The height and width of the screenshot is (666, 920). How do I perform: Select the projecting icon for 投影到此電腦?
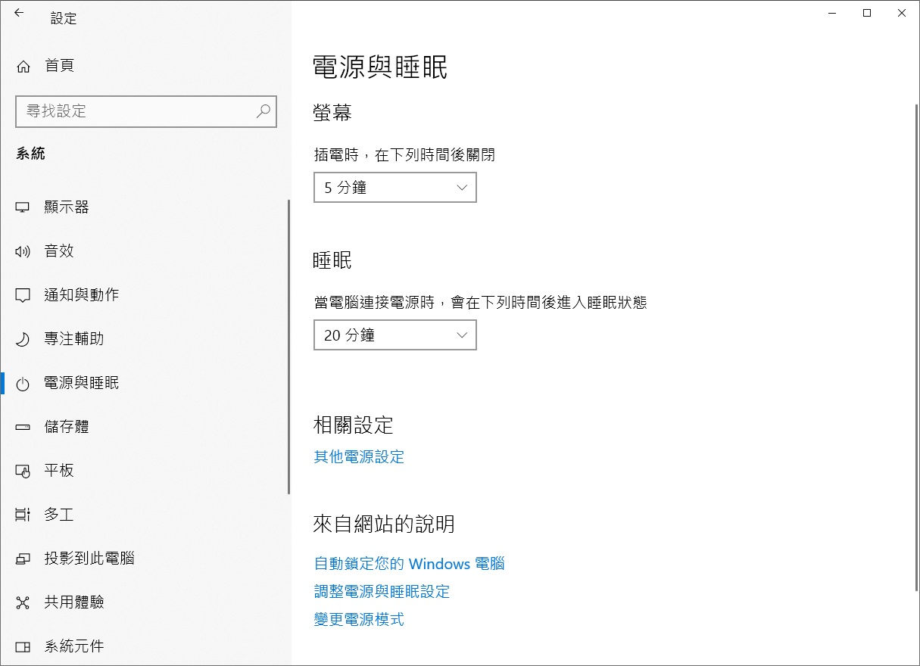(x=23, y=559)
